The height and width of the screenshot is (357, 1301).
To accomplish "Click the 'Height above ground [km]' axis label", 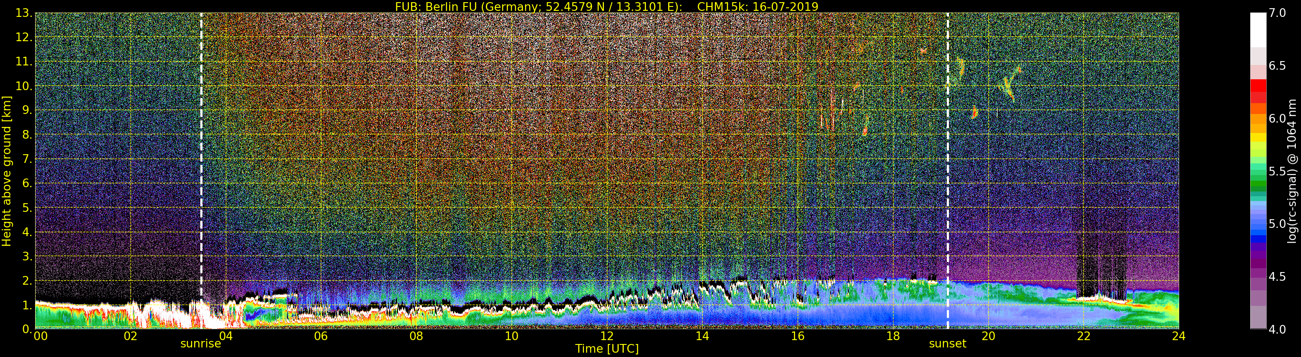I will tap(7, 171).
